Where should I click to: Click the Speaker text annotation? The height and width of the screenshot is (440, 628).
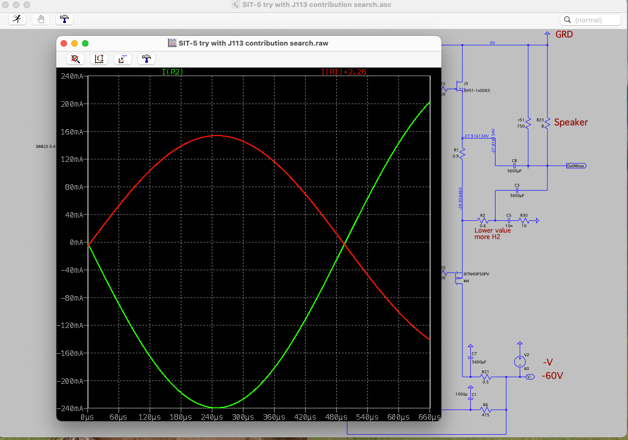coord(571,122)
